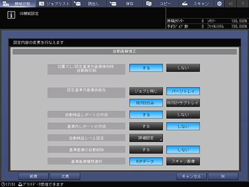The width and height of the screenshot is (249, 187).
Task: Select スキャン画像 as reference image type
Action: (x=183, y=161)
